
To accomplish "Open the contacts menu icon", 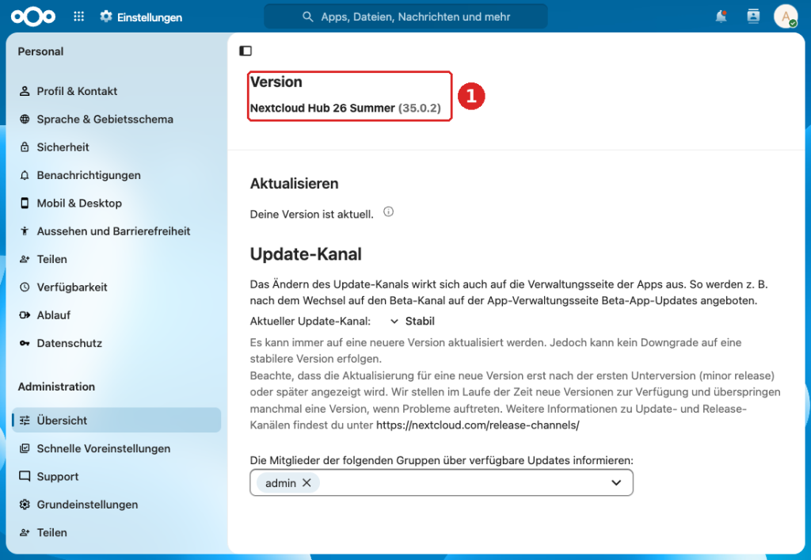I will point(753,17).
